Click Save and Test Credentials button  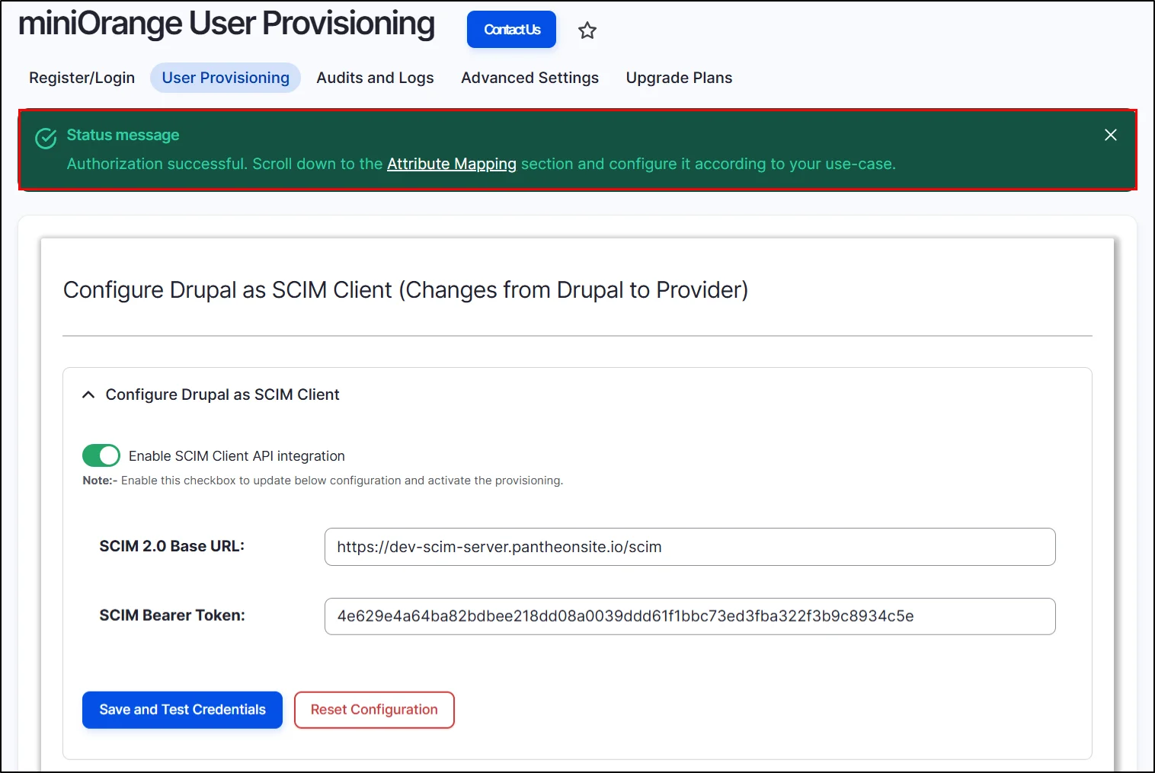click(182, 710)
